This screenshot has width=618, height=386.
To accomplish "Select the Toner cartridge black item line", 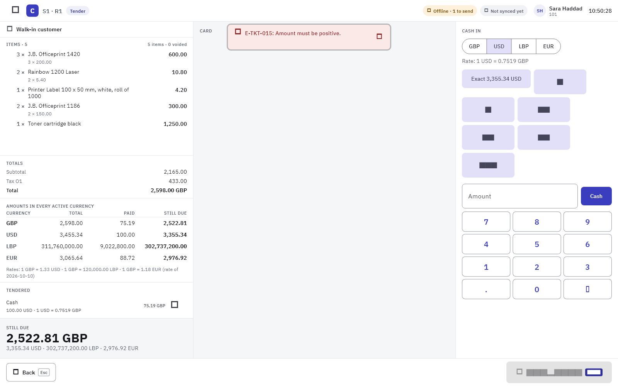I will (x=97, y=124).
